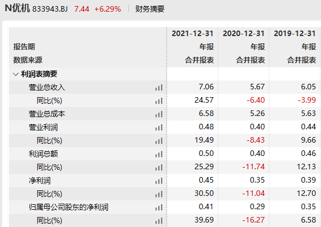Open chart icon for 净利润 row
This screenshot has width=321, height=227.
(159, 181)
